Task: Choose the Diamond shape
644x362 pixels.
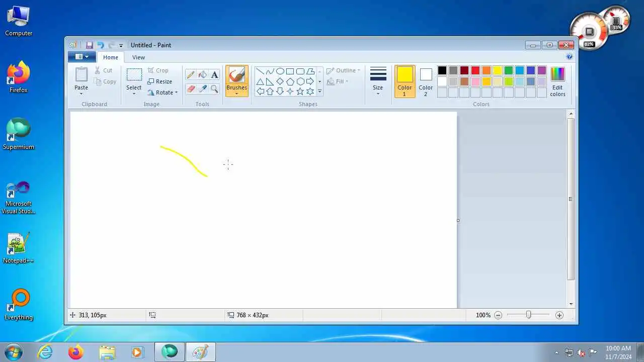Action: pyautogui.click(x=280, y=81)
